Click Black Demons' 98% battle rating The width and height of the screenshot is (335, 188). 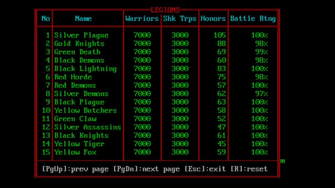click(261, 60)
